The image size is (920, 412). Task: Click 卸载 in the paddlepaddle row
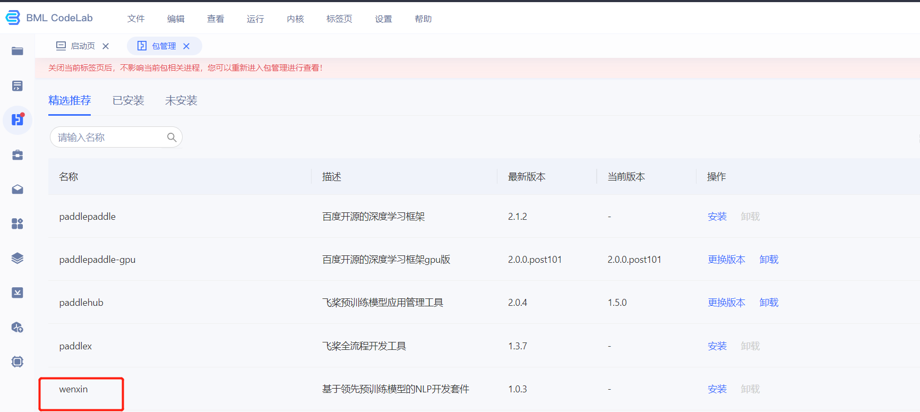(x=750, y=217)
